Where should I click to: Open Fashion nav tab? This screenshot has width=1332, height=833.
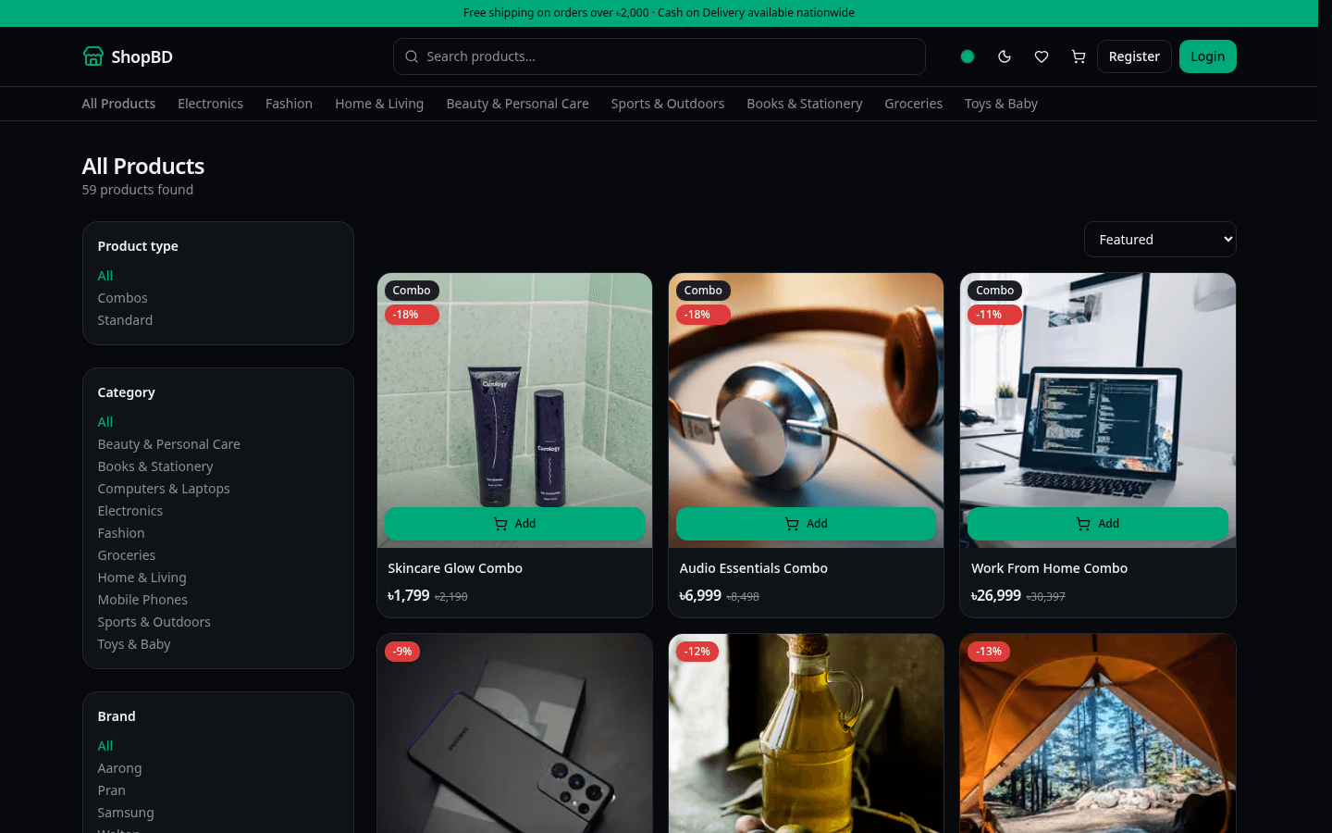coord(289,104)
